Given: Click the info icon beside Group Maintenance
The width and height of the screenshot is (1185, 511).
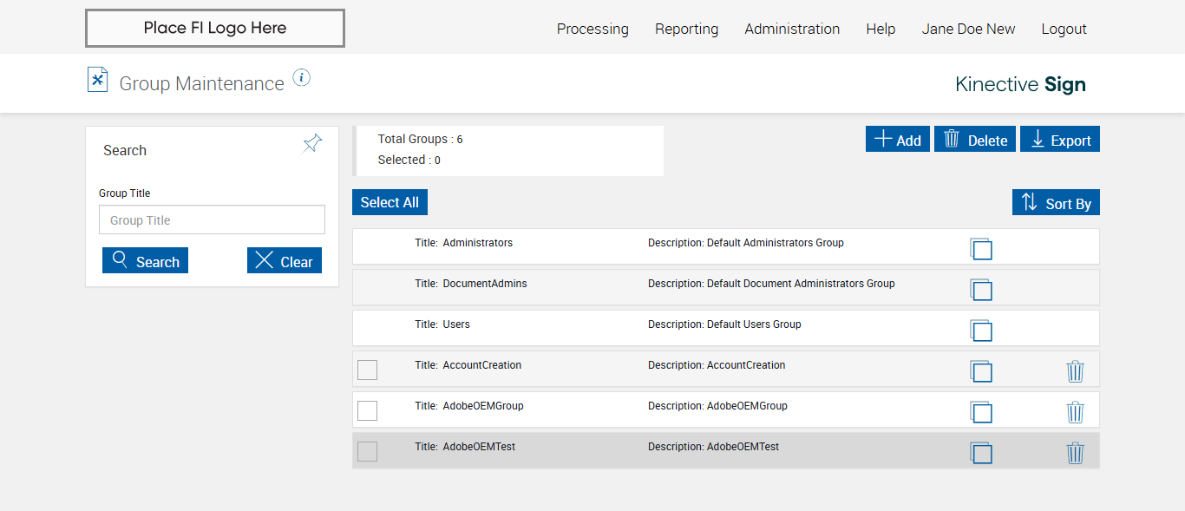Looking at the screenshot, I should (x=301, y=78).
